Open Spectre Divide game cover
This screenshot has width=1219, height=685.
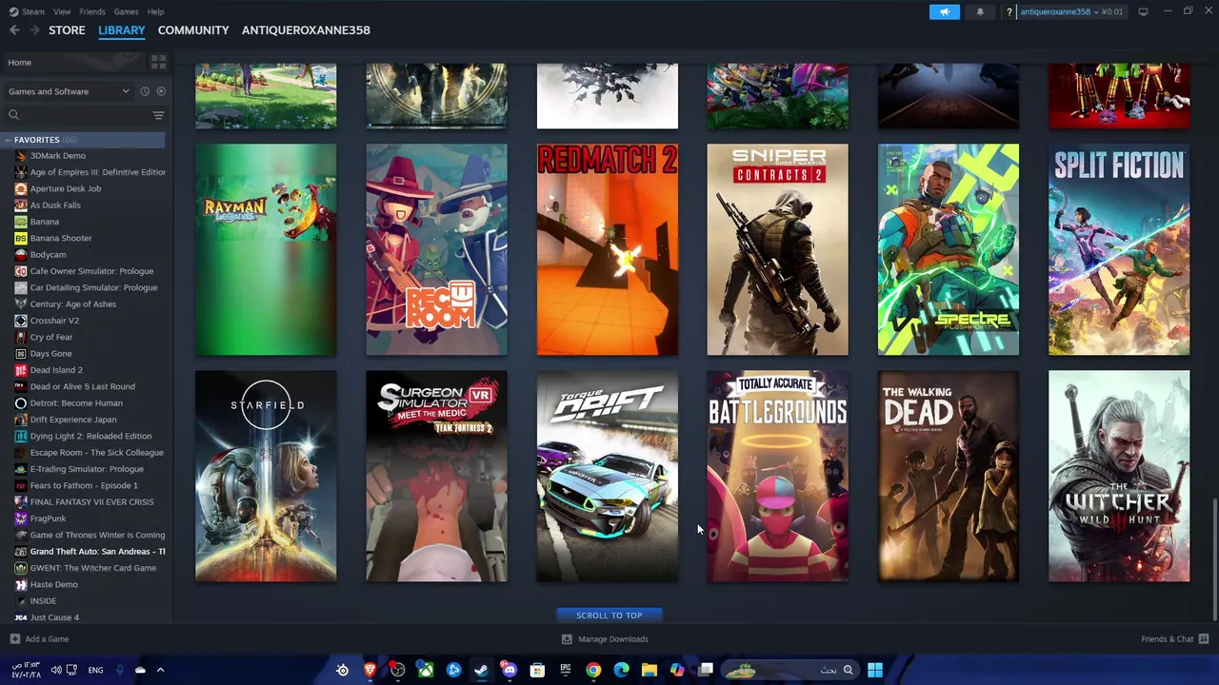click(x=949, y=249)
